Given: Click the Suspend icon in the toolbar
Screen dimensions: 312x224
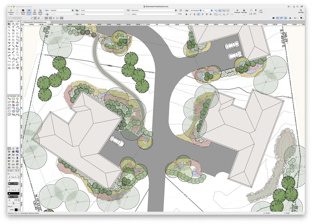Looking at the screenshot, I should point(237,10).
